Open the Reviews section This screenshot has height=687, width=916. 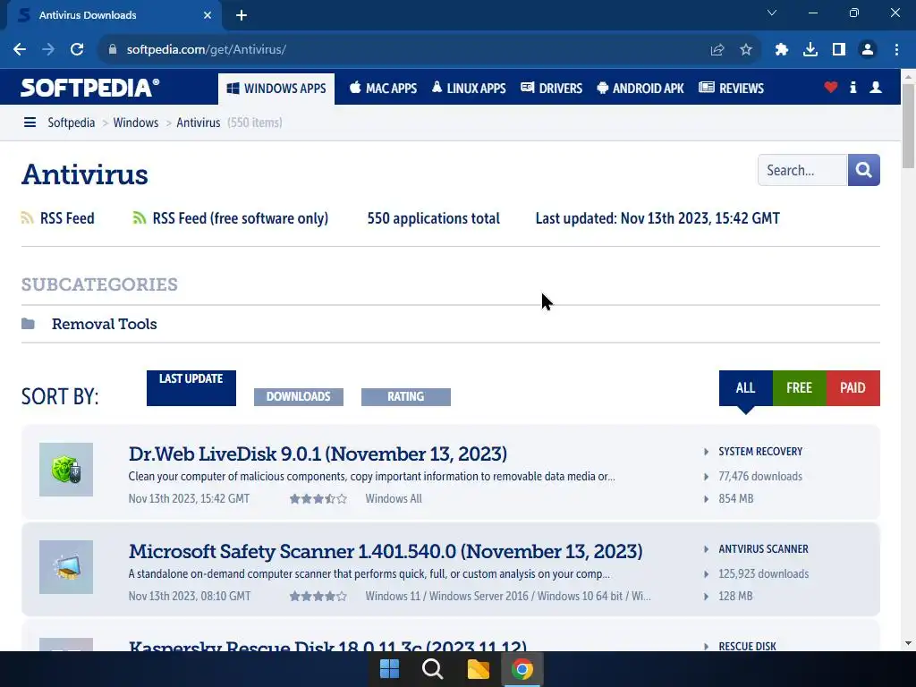pos(732,89)
